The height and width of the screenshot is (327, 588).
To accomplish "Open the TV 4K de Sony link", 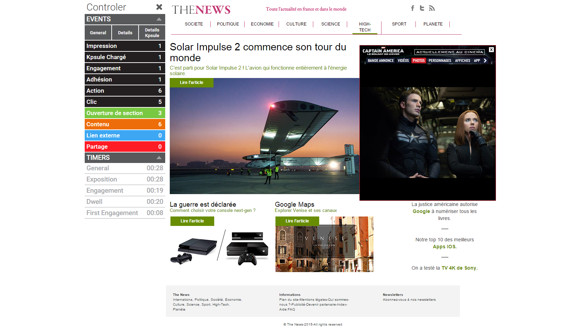I will [x=459, y=268].
